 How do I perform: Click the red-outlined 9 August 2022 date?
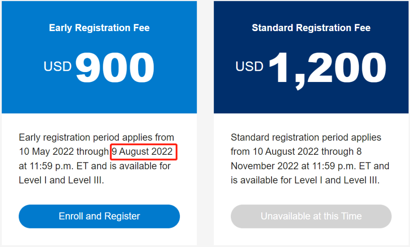click(x=143, y=152)
